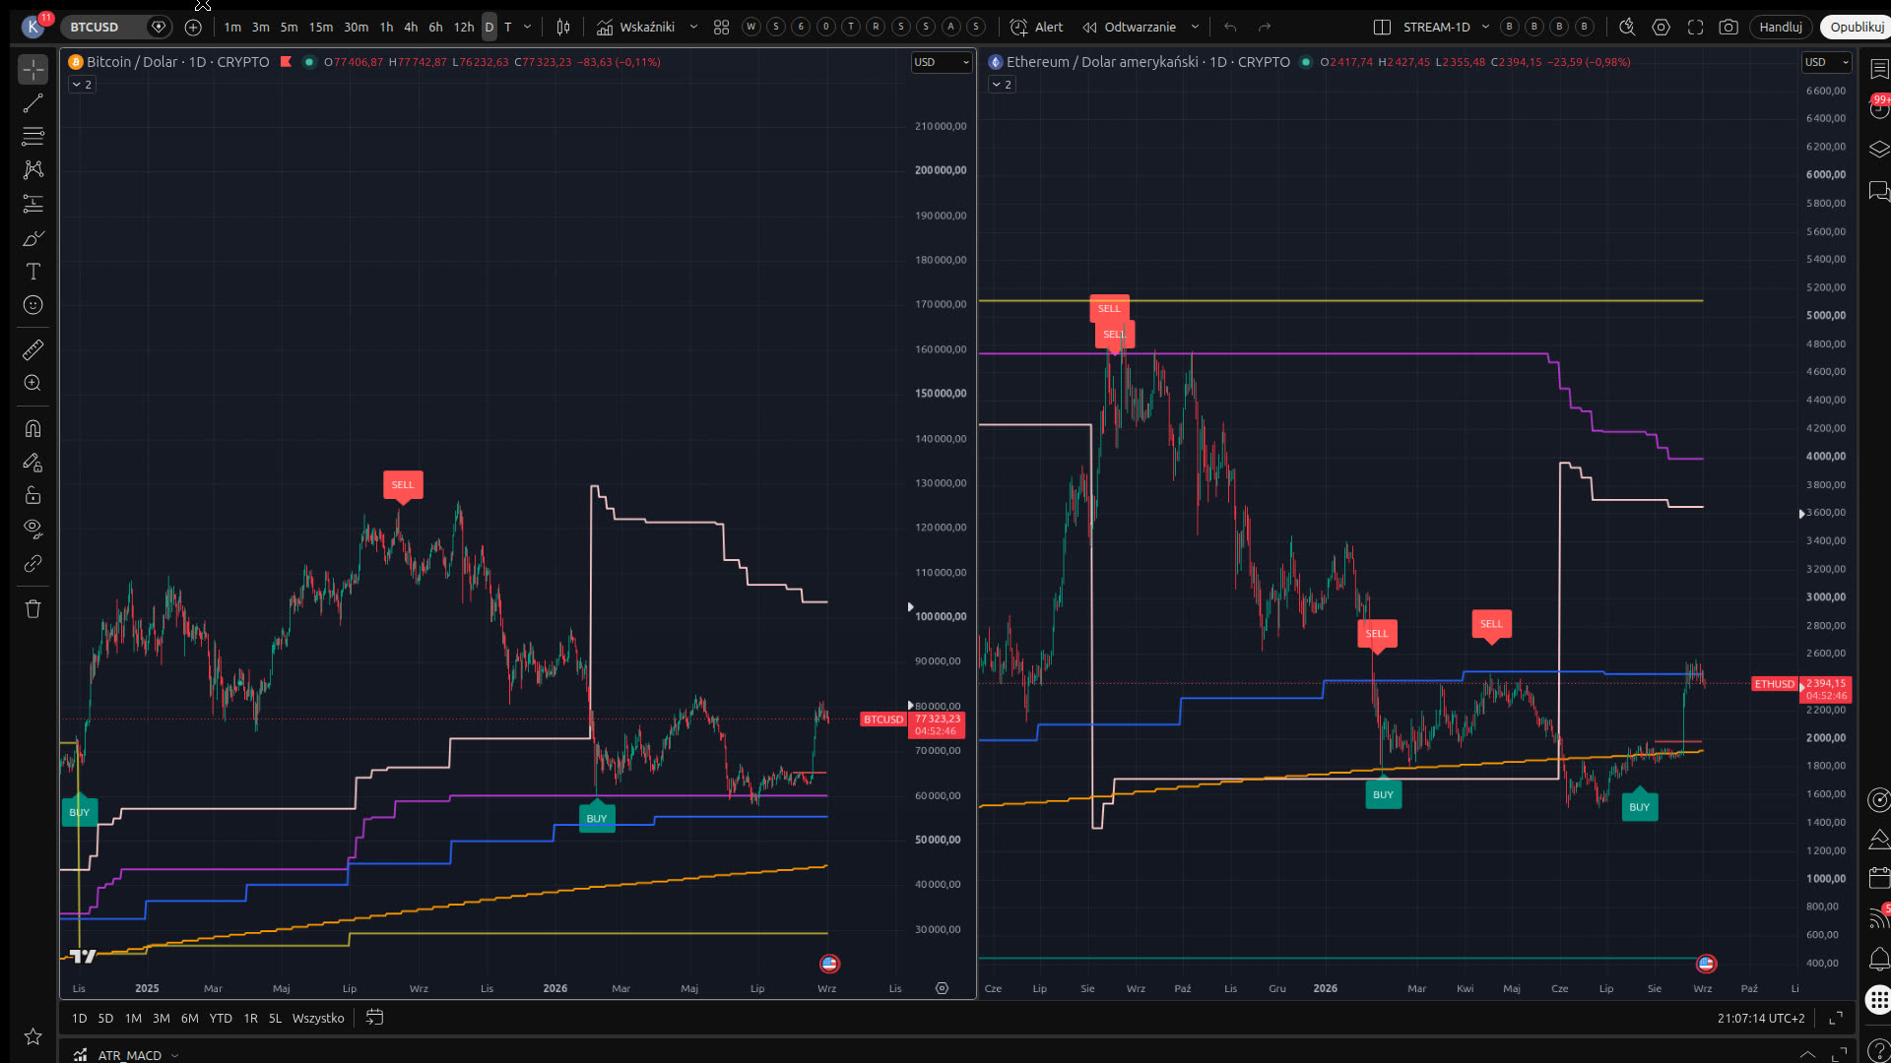Screen dimensions: 1891x1063
Task: Expand the Wskaźniki favorites dropdown arrow
Action: (x=693, y=27)
